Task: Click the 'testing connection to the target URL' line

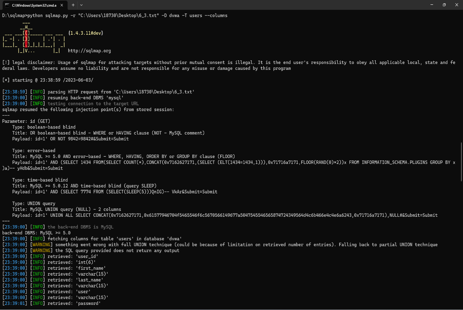Action: (70, 104)
